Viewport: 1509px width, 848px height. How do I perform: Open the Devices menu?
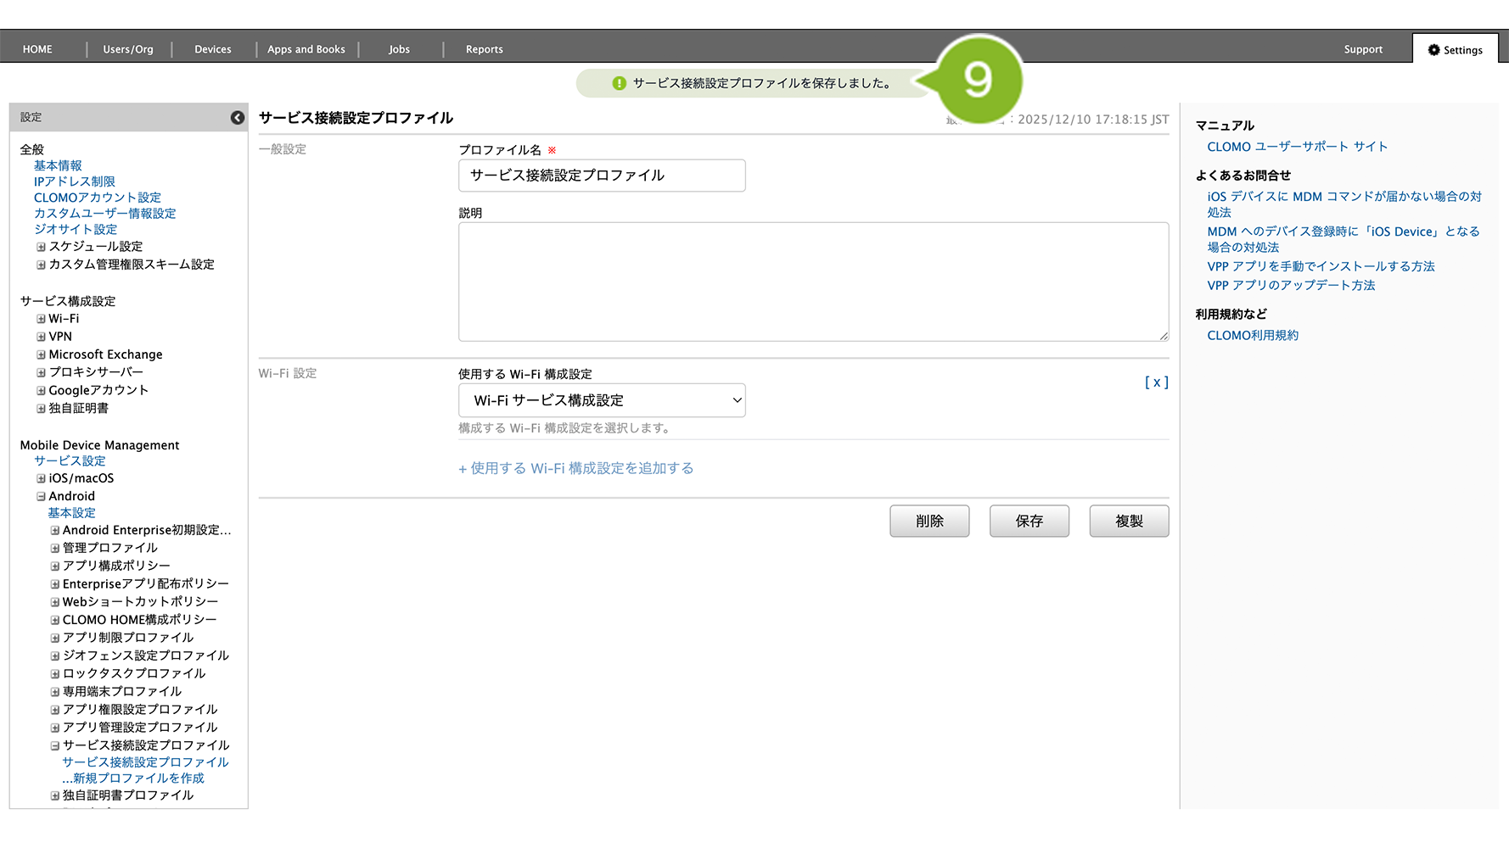pos(212,49)
